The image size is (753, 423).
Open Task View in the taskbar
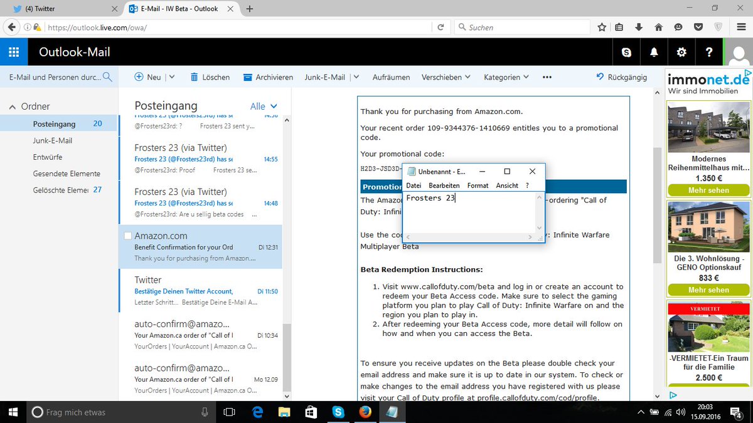click(x=229, y=412)
